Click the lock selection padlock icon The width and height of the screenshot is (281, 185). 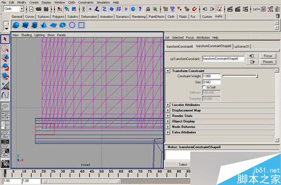pos(148,9)
